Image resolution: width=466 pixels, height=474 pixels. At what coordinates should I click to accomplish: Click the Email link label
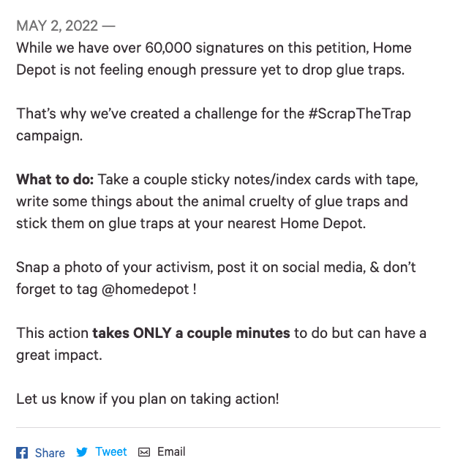(x=171, y=451)
